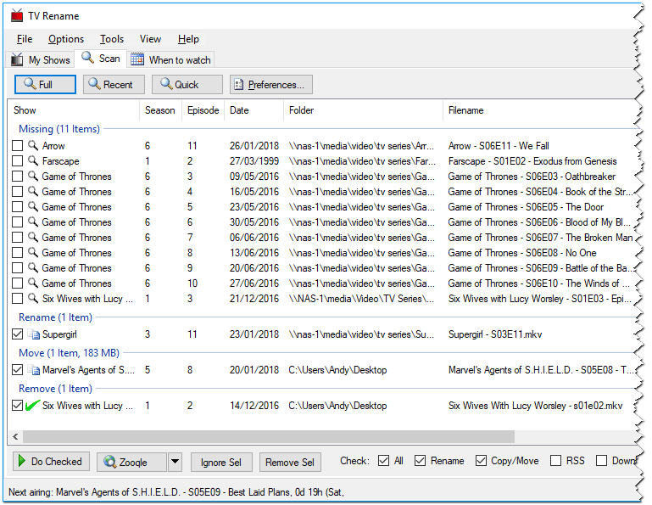Click the TV icon on My Shows tab

pyautogui.click(x=17, y=59)
